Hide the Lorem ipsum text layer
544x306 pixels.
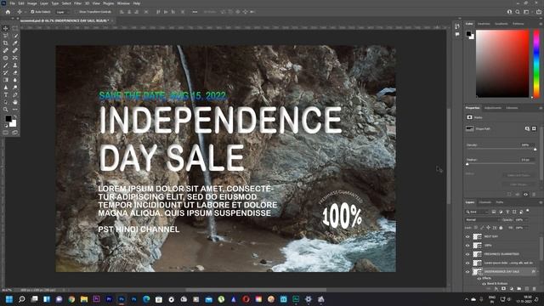point(467,263)
